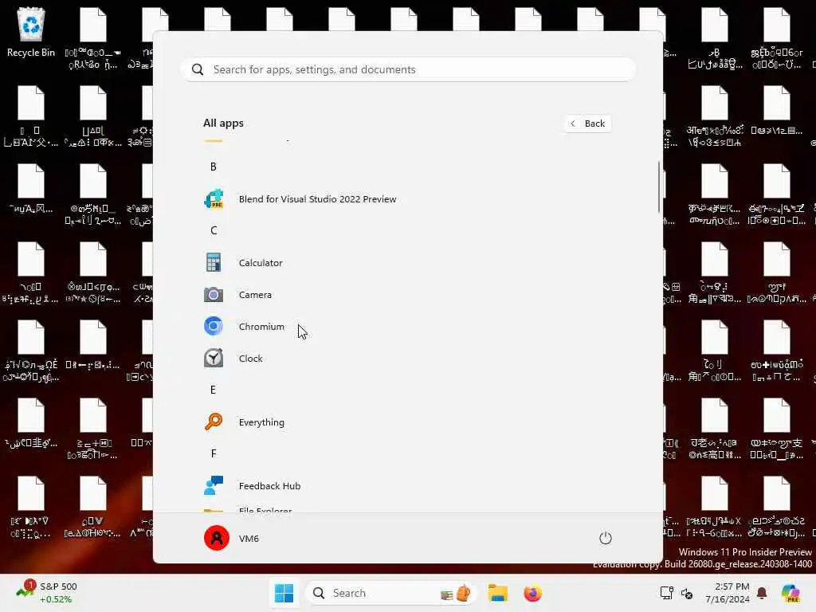The width and height of the screenshot is (816, 612).
Task: Click the search magnifier in Start menu
Action: coord(198,70)
